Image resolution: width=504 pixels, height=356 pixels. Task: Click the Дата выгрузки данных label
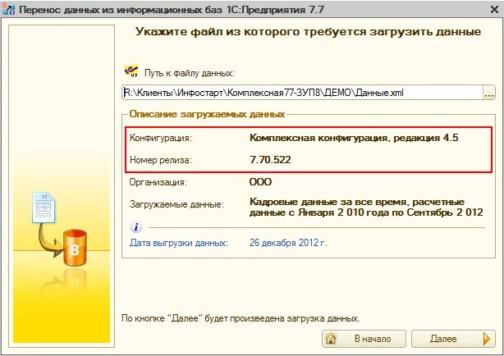(x=179, y=243)
